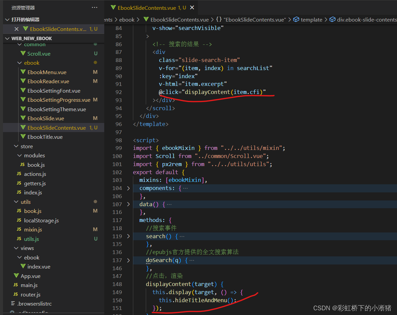
Task: Click the Vue icon beside EbookTitle.vue
Action: point(23,136)
